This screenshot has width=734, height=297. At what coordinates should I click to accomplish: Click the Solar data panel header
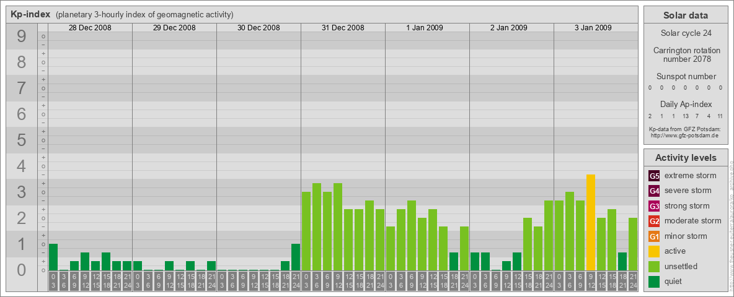pyautogui.click(x=683, y=15)
